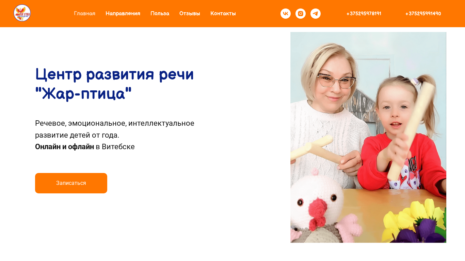Click the Жар-птица logo in header
The height and width of the screenshot is (261, 465).
pyautogui.click(x=22, y=13)
